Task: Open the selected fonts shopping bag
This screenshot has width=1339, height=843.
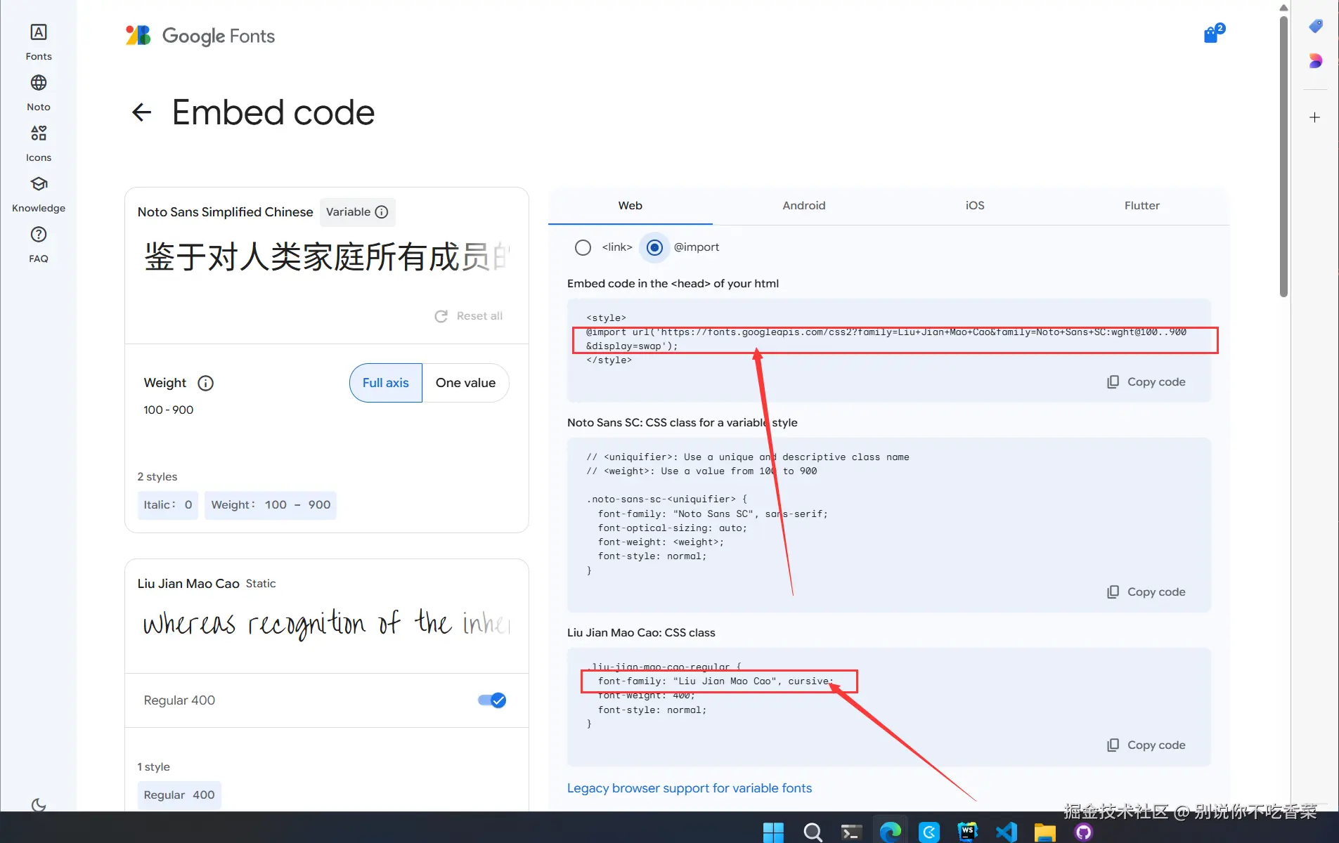Action: (1213, 34)
